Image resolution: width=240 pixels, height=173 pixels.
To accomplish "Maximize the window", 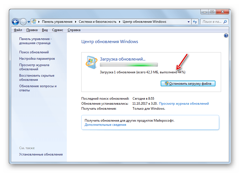I will coord(212,12).
